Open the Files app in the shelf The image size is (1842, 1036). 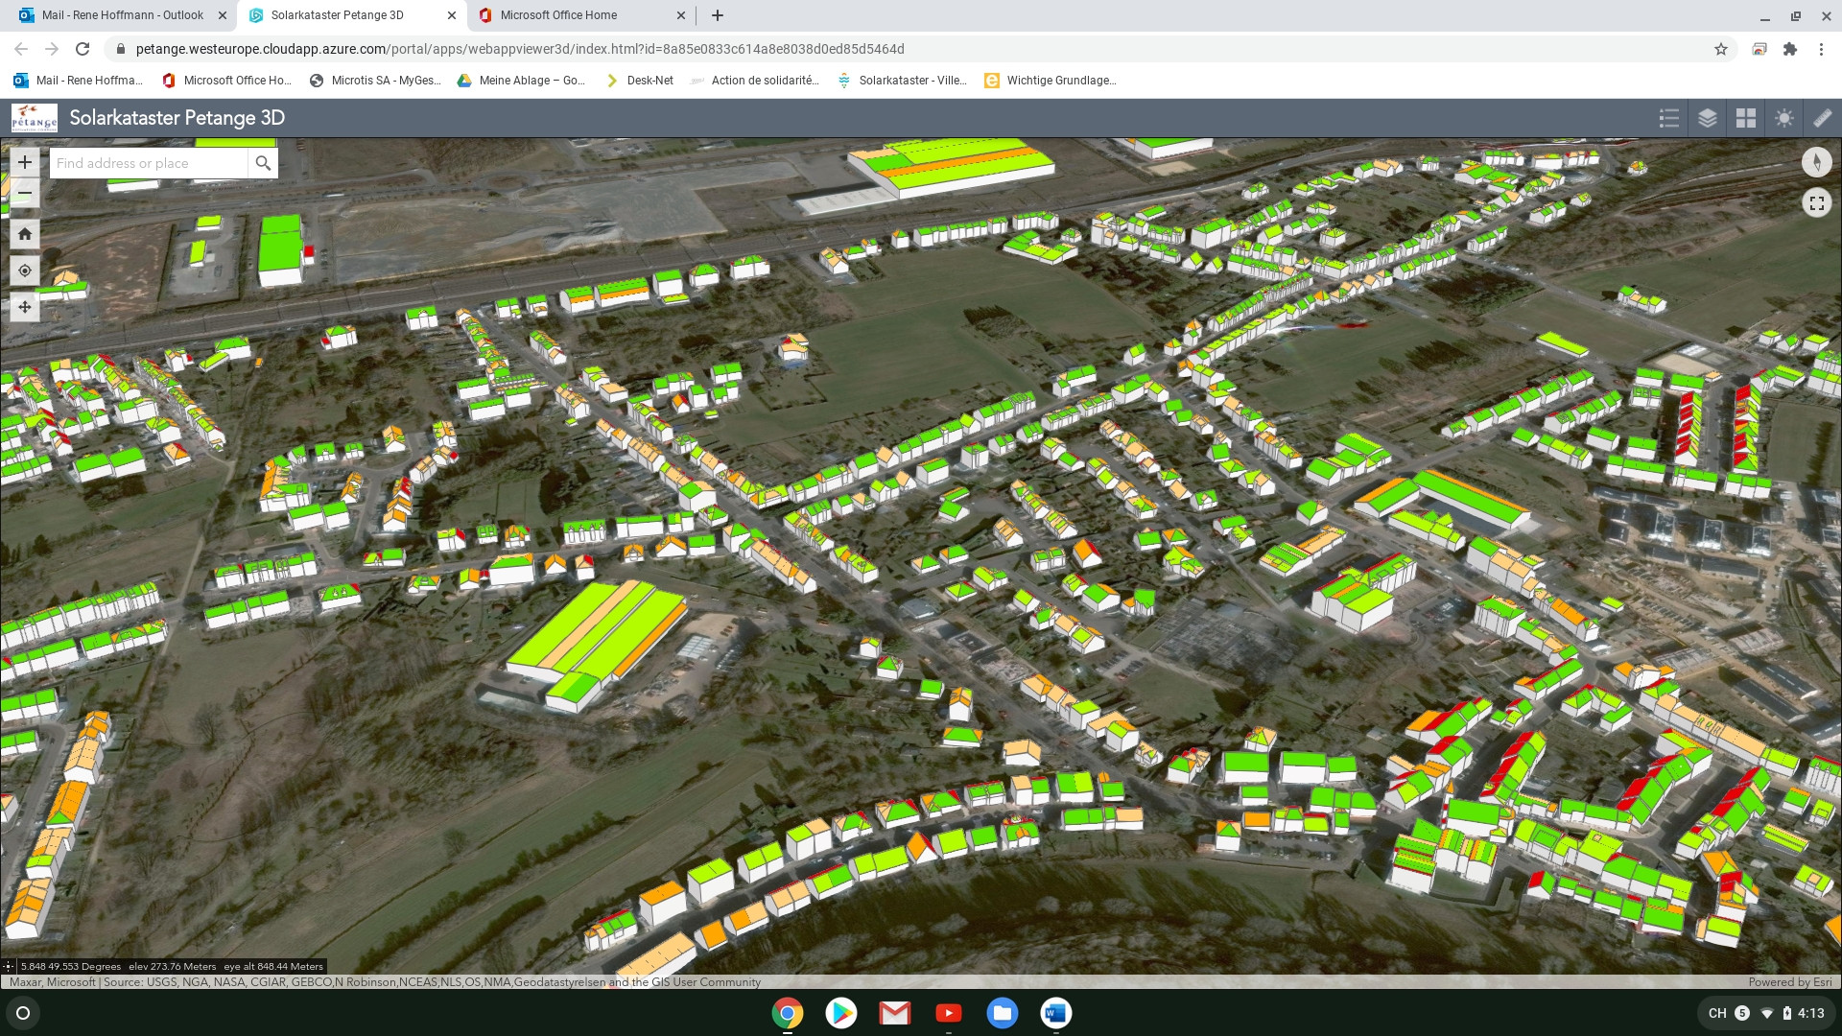click(x=1002, y=1013)
